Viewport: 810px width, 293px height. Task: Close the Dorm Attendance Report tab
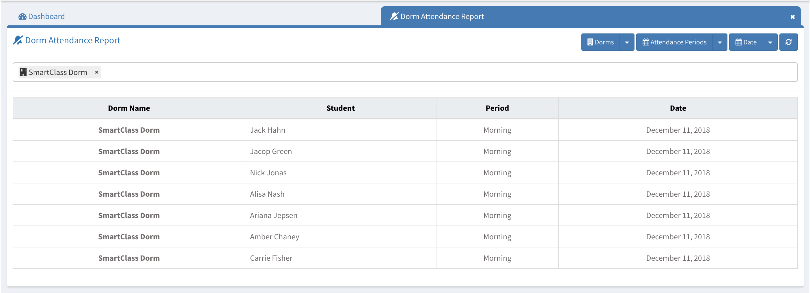[x=792, y=17]
